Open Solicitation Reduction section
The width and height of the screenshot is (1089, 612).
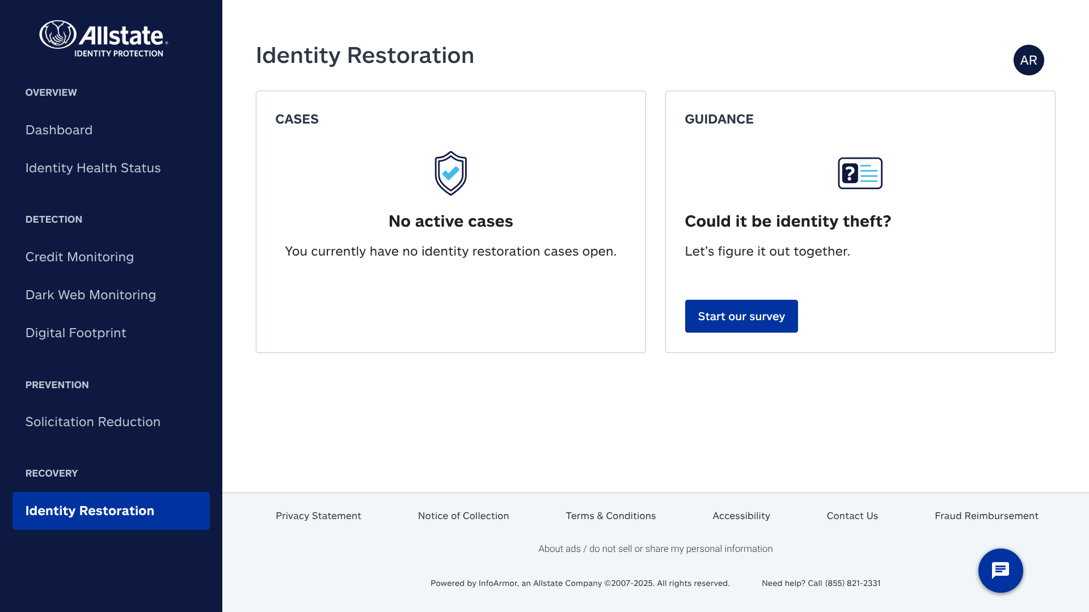[x=93, y=422]
